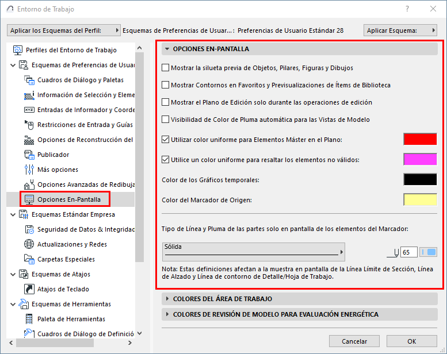
Task: Confirm the dialog with OK
Action: tap(412, 341)
